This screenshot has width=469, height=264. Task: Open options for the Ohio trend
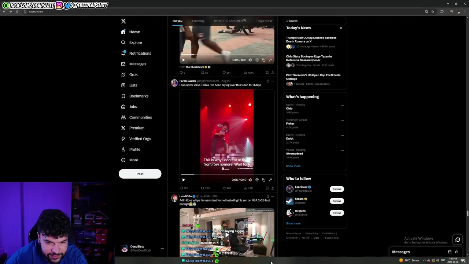click(342, 106)
